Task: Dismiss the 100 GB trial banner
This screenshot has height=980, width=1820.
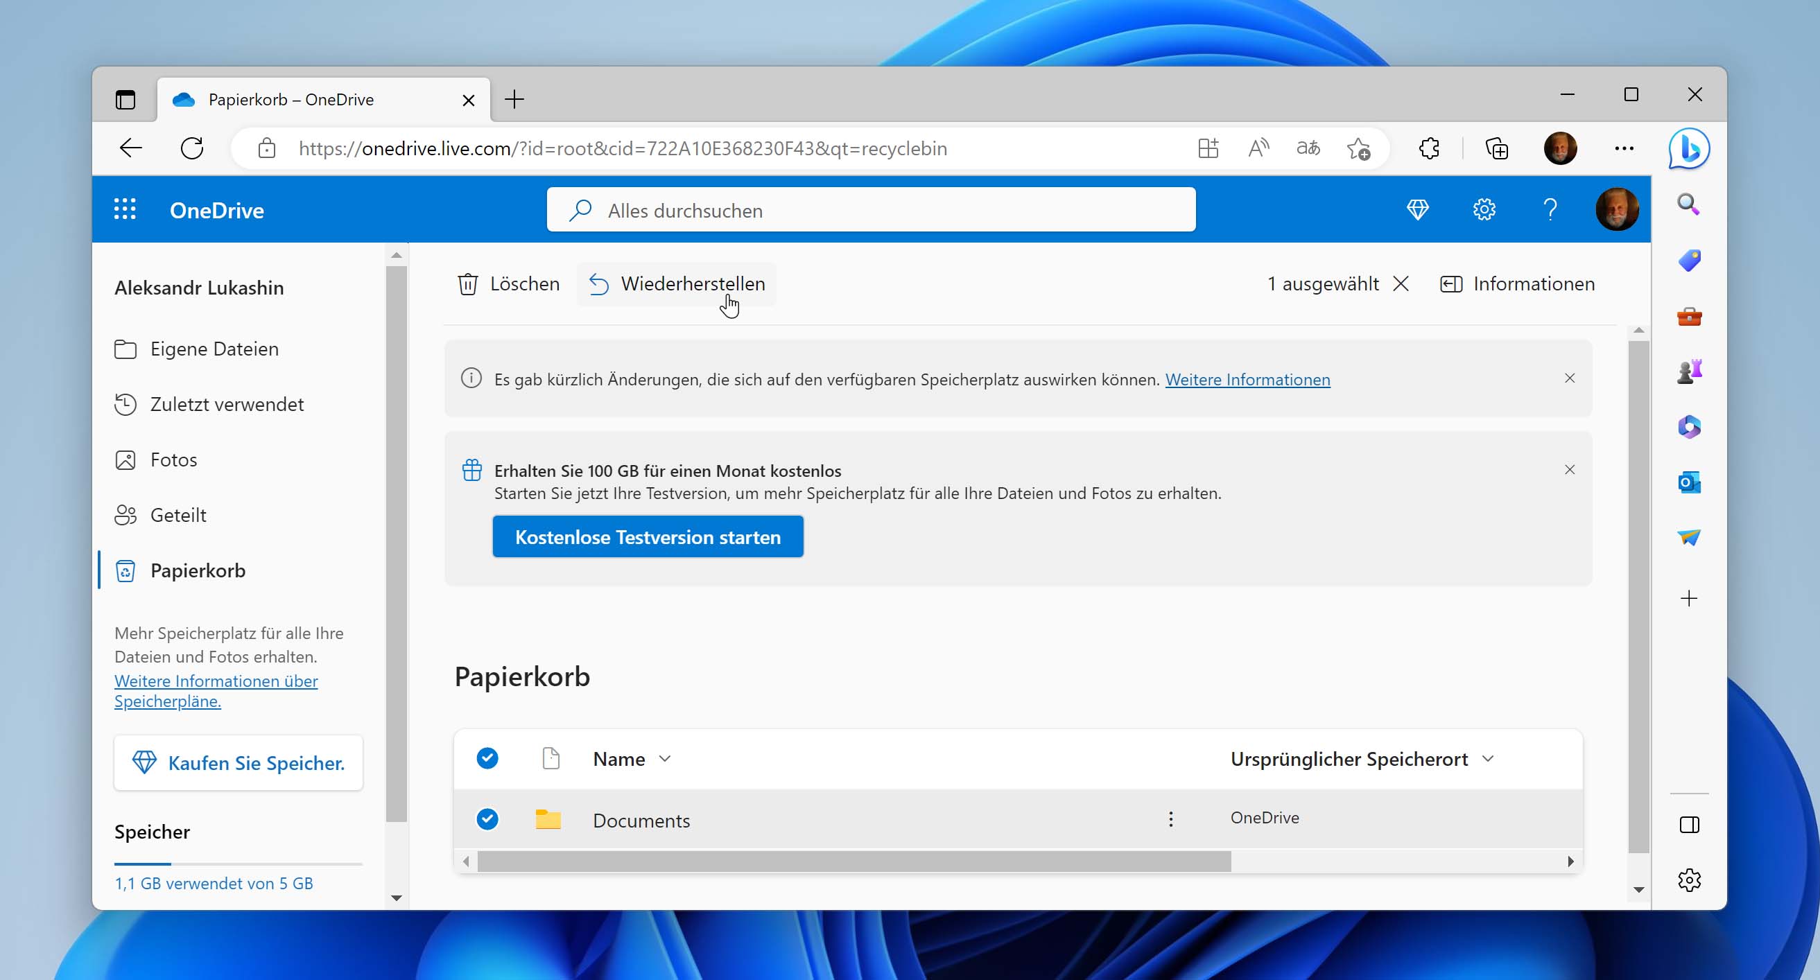Action: click(x=1569, y=470)
